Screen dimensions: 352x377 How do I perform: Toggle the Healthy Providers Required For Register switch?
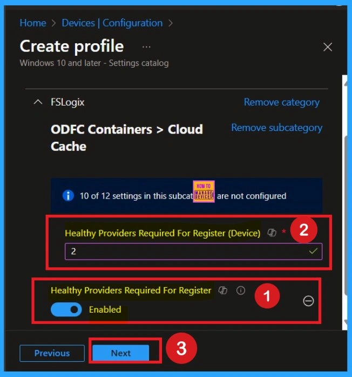click(66, 309)
